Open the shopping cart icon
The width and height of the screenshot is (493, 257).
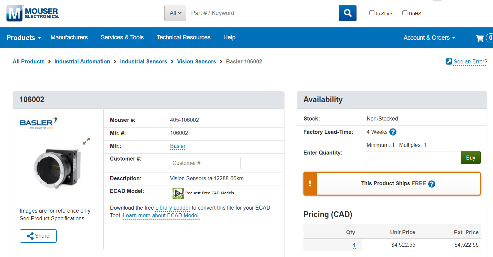coord(480,38)
